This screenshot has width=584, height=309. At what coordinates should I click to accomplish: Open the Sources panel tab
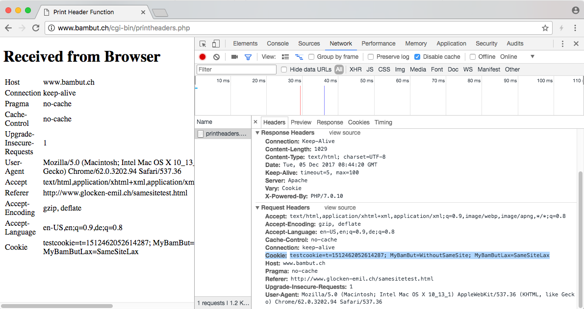tap(309, 44)
